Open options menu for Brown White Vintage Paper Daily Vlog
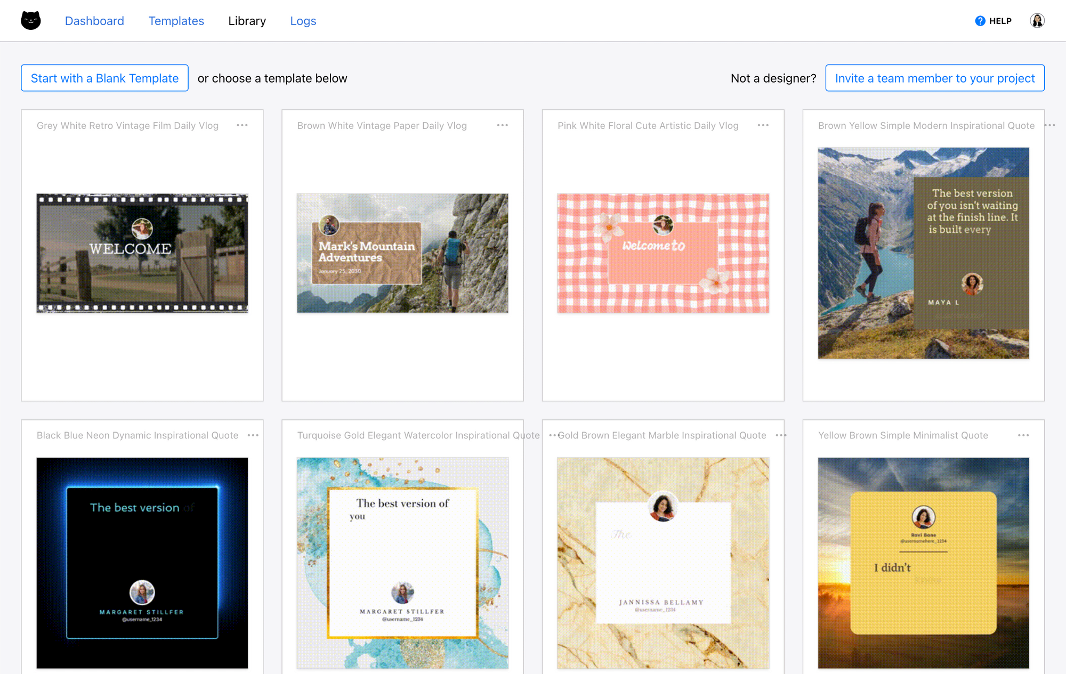Viewport: 1066px width, 674px height. pos(502,125)
